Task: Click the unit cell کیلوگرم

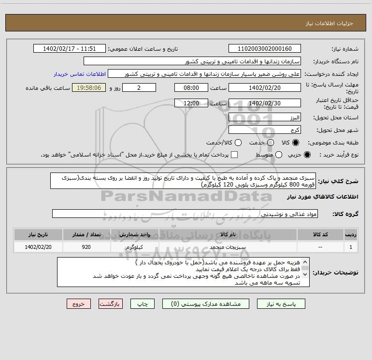Action: (x=134, y=247)
